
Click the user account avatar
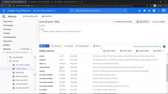tap(164, 10)
